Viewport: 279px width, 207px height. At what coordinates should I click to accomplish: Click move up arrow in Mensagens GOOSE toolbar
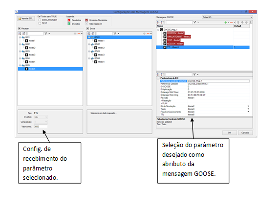click(238, 22)
